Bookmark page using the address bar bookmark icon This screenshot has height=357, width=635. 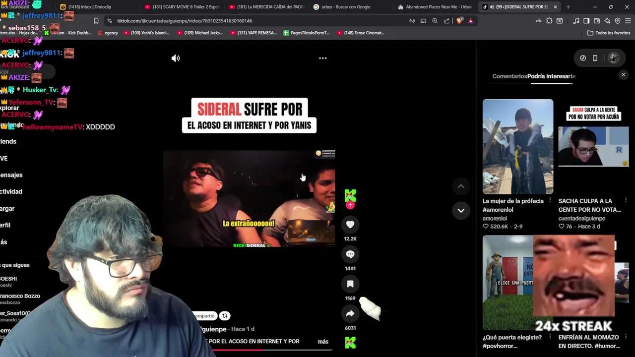[x=96, y=21]
